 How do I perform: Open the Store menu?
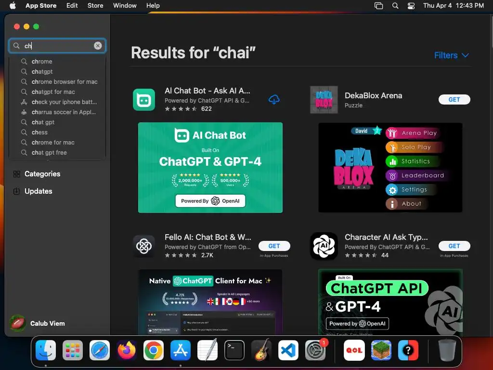click(x=95, y=5)
